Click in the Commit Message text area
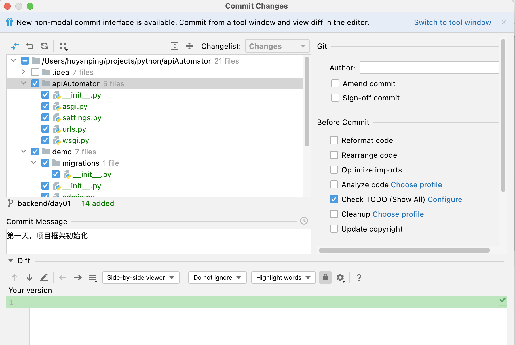This screenshot has width=515, height=345. (159, 241)
